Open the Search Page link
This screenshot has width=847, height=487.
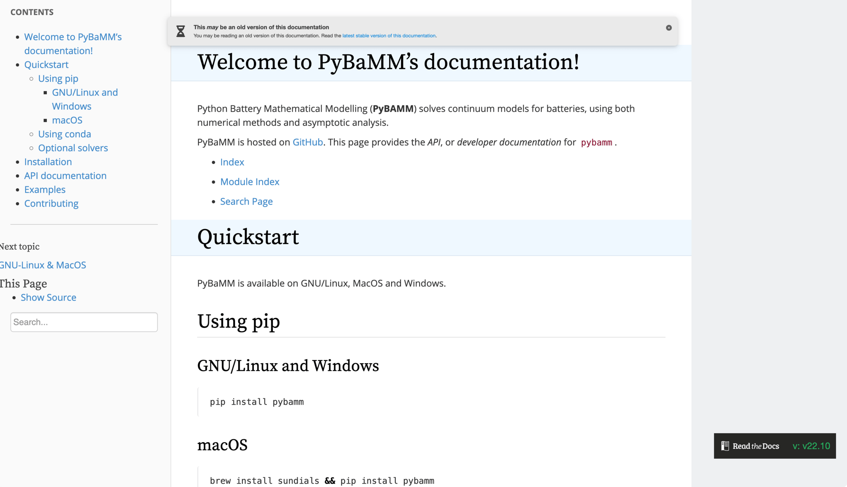pyautogui.click(x=246, y=201)
